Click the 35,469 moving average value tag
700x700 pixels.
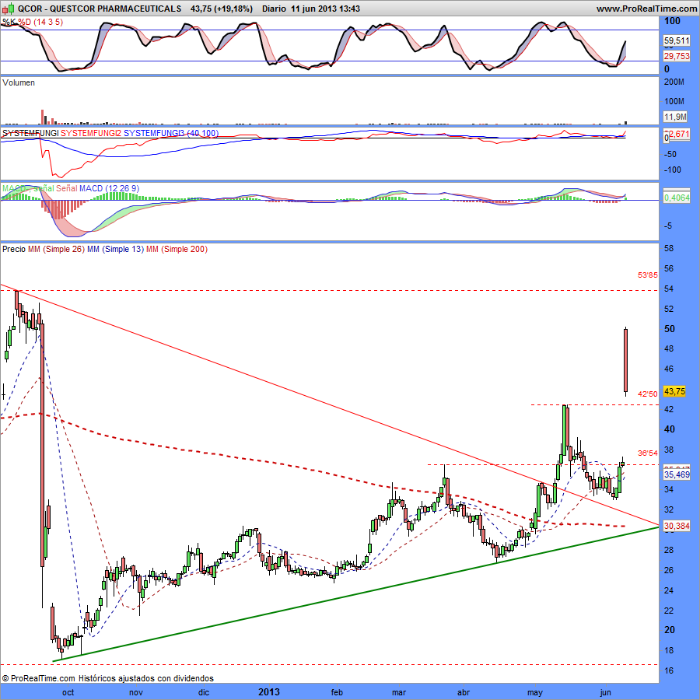coord(677,474)
